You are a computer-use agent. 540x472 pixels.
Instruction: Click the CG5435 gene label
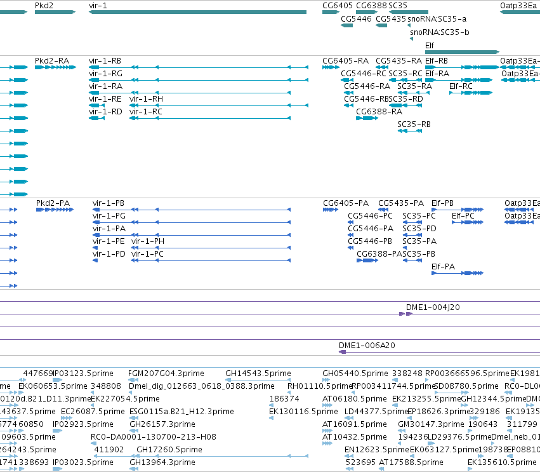click(391, 19)
